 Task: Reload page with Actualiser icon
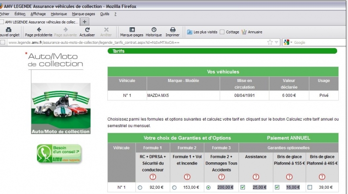pos(87,30)
